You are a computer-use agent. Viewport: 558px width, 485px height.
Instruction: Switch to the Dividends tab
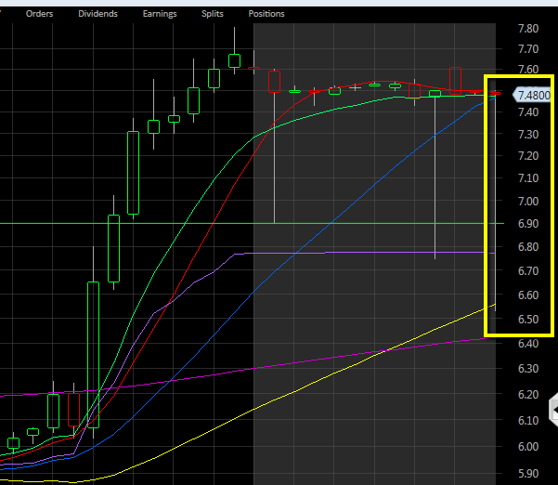[98, 14]
